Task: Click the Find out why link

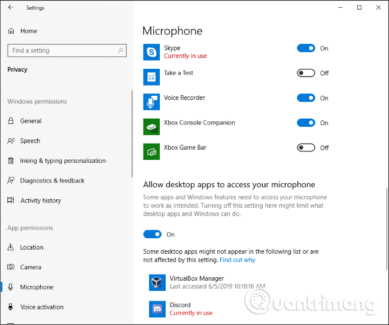Action: coord(238,260)
